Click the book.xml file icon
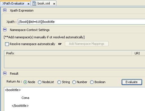Screen dimensions: 145x111 [x=34, y=3]
